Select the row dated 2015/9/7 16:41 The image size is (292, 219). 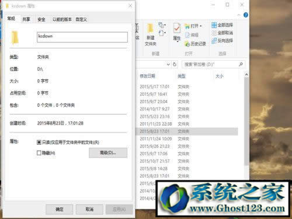tap(187, 94)
